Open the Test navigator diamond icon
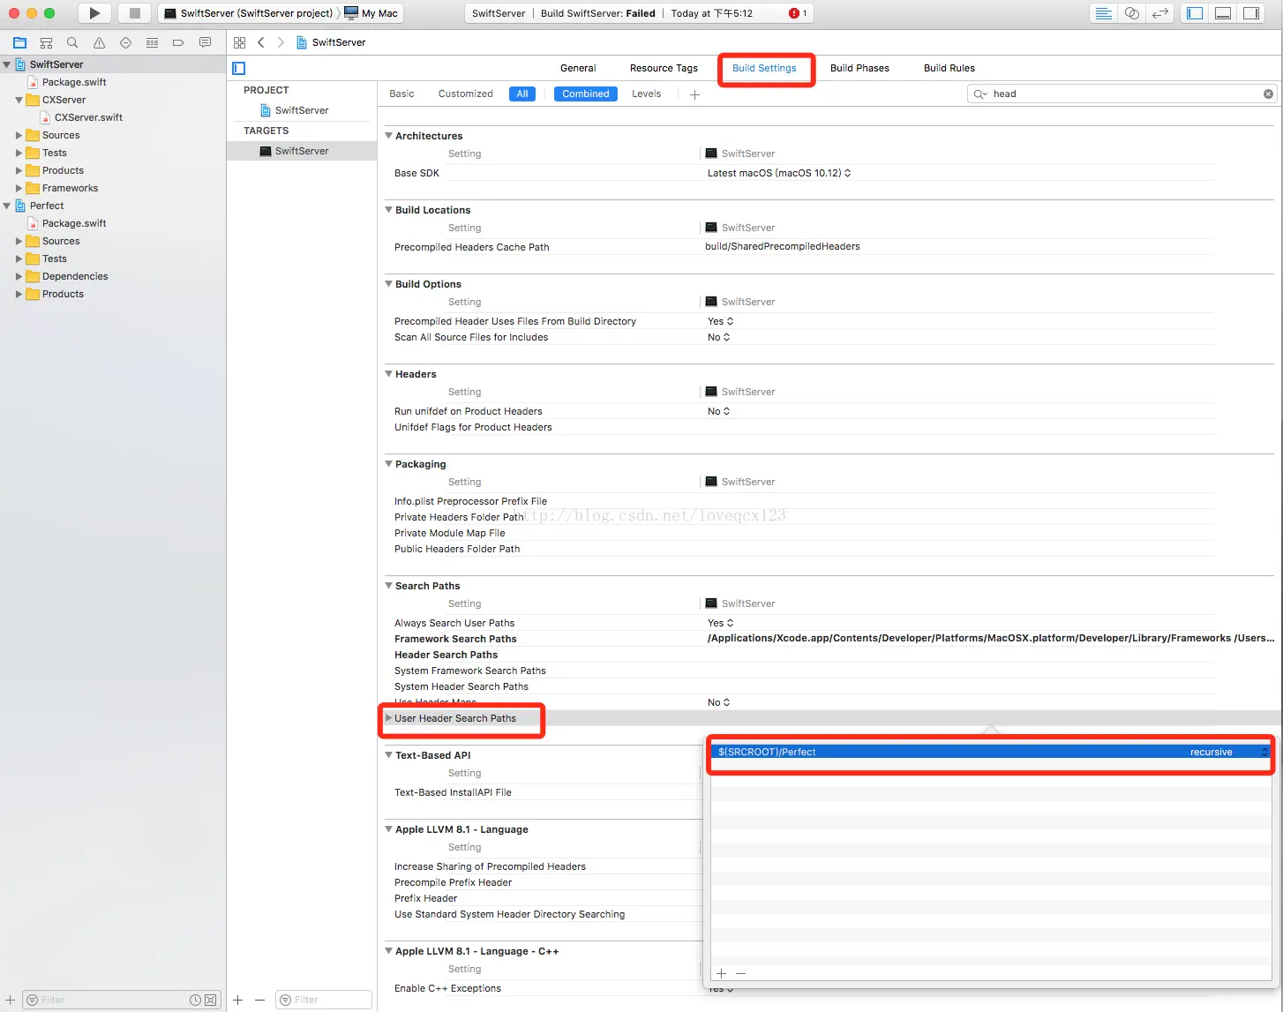The image size is (1283, 1012). (x=125, y=42)
